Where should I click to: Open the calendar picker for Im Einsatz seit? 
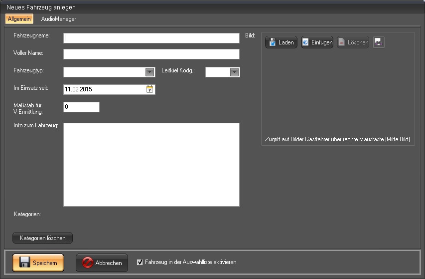[149, 89]
